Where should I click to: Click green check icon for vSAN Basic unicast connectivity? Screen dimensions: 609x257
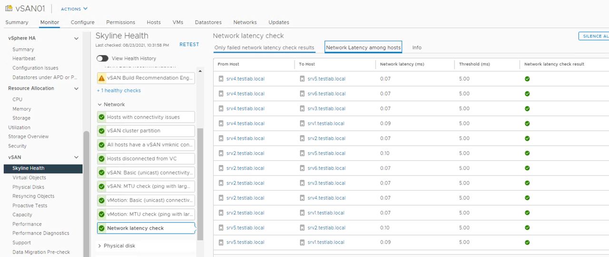[x=101, y=173]
